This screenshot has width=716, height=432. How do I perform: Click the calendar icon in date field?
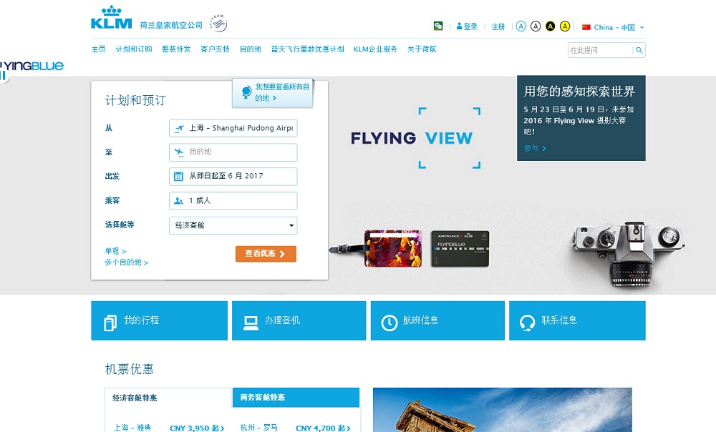pyautogui.click(x=178, y=176)
